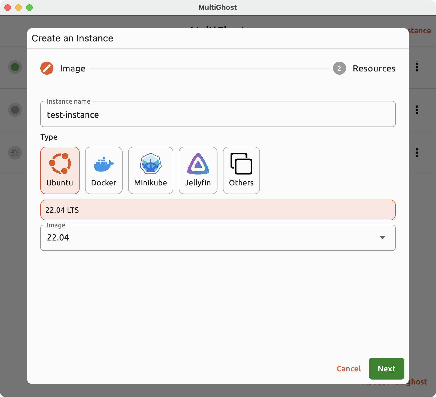The image size is (436, 397).
Task: Click the gray status indicator dot
Action: [15, 110]
